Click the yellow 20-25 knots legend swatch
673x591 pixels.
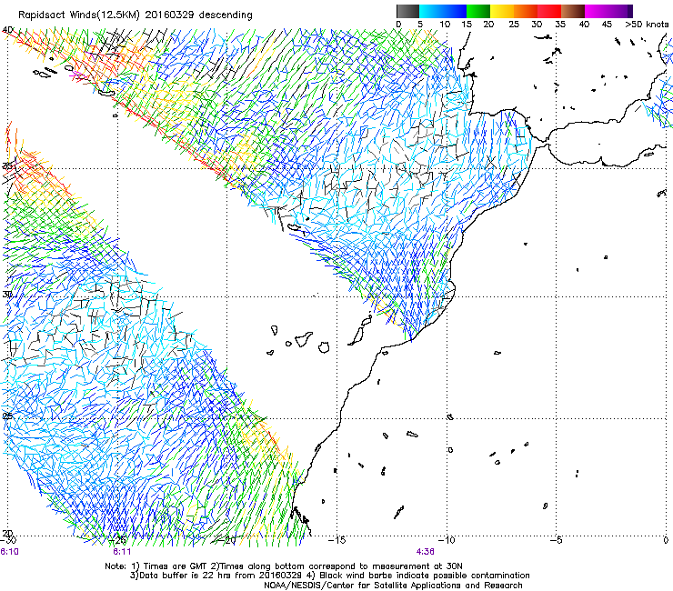click(502, 11)
